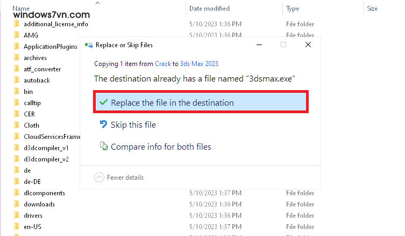405x236 pixels.
Task: Click the en-US folder icon
Action: 17,226
